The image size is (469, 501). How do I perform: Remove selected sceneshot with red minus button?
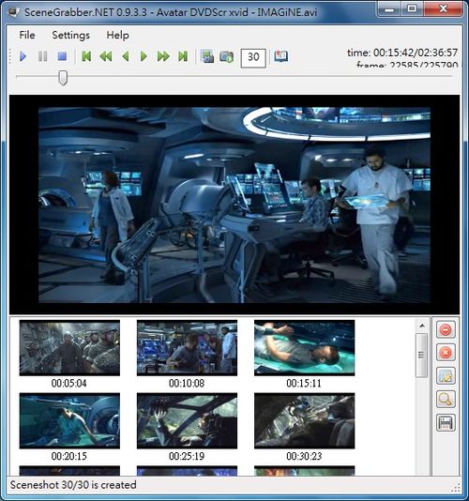pos(446,329)
